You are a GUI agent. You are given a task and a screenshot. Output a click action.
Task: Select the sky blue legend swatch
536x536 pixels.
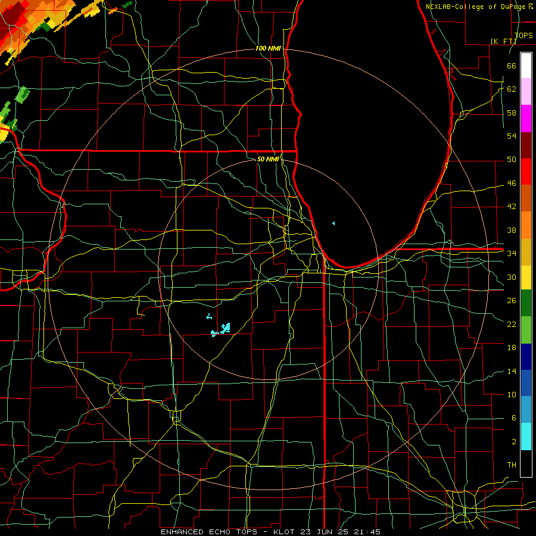526,410
